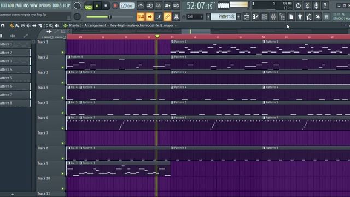Open Pattern 6 clip menu at bar 53
The image size is (350, 197).
tap(172, 57)
